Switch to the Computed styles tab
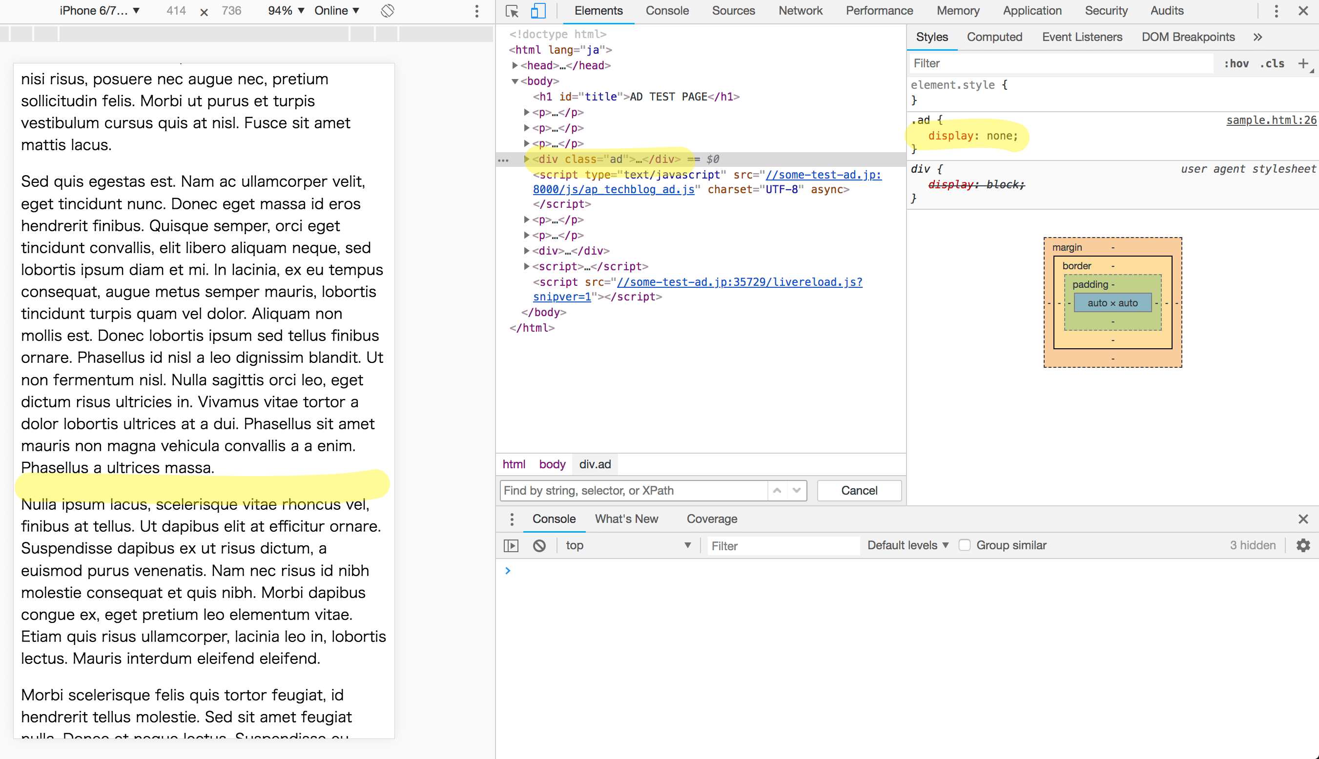This screenshot has width=1319, height=759. (994, 37)
